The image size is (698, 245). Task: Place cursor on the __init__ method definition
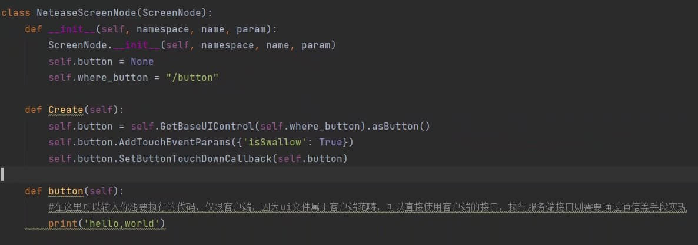72,29
